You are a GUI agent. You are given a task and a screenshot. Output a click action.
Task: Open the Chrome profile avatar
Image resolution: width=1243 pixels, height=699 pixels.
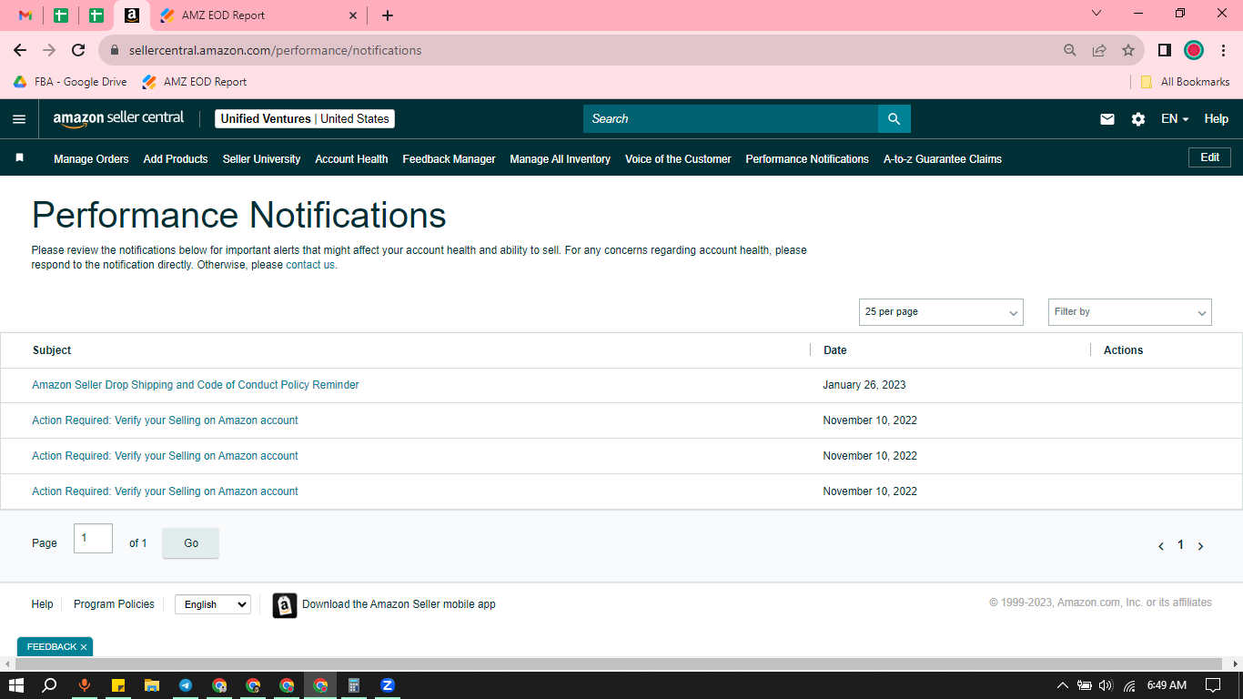[1194, 50]
